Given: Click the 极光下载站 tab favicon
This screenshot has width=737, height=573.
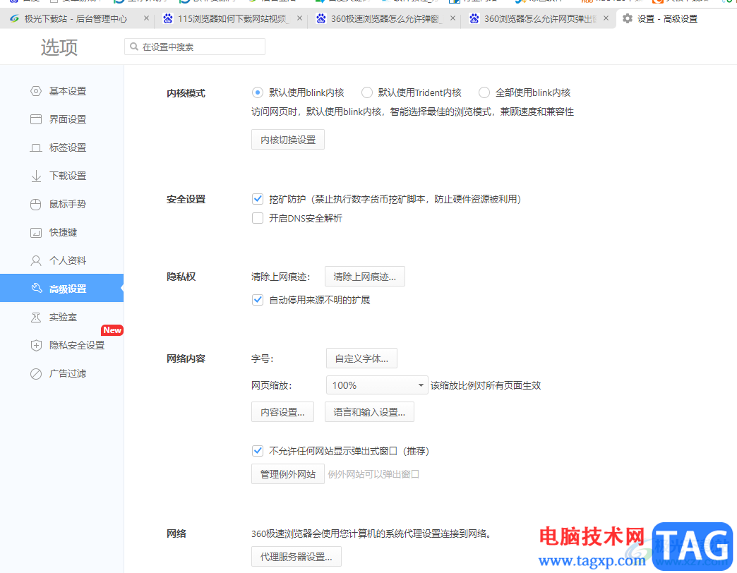Looking at the screenshot, I should point(14,19).
